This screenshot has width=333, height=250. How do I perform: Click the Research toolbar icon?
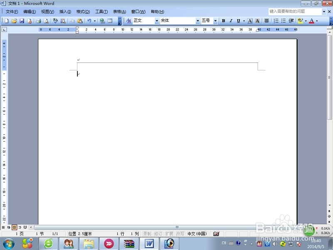(63, 21)
